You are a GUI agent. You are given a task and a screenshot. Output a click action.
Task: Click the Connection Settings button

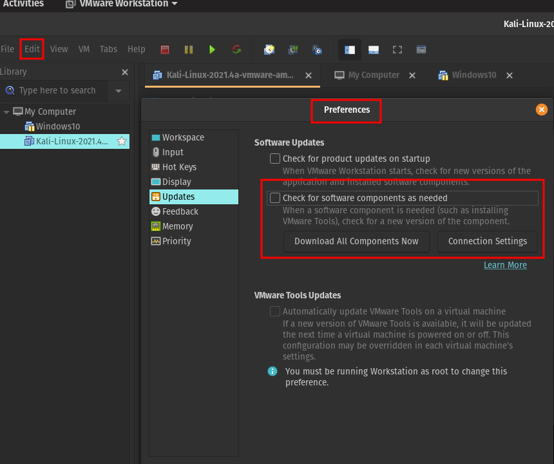coord(488,242)
